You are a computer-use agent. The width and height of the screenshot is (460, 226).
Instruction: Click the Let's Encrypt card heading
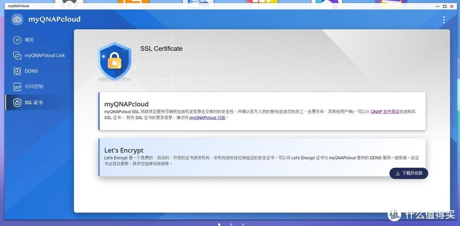point(124,151)
